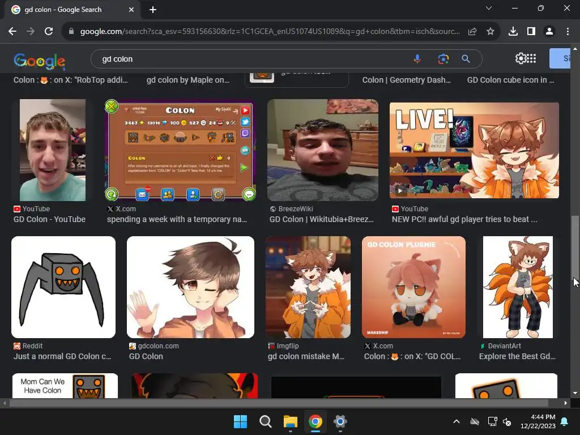
Task: Click the scroll up arrow
Action: click(575, 49)
